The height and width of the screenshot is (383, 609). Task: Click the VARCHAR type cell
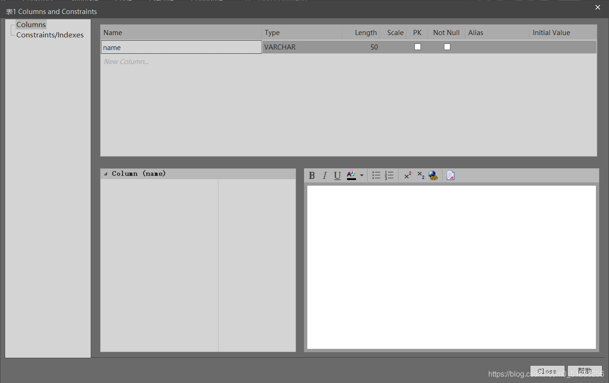coord(302,47)
